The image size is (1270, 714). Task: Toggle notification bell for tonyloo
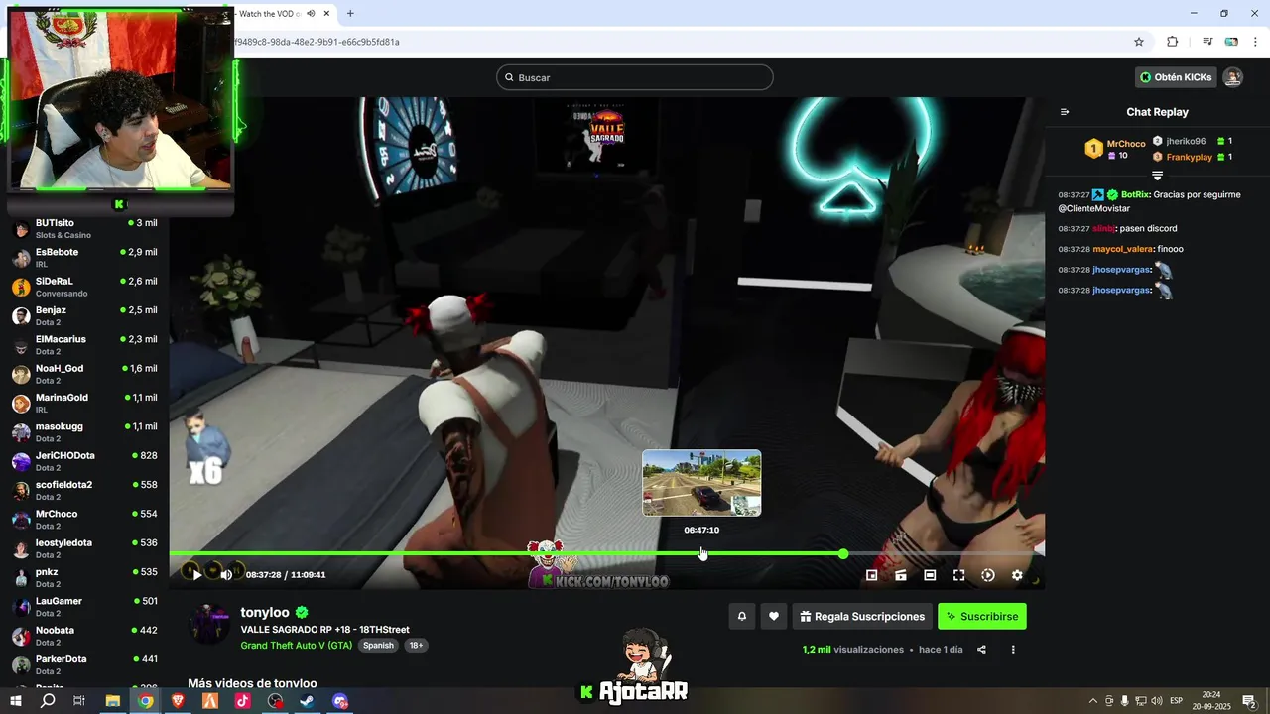741,616
